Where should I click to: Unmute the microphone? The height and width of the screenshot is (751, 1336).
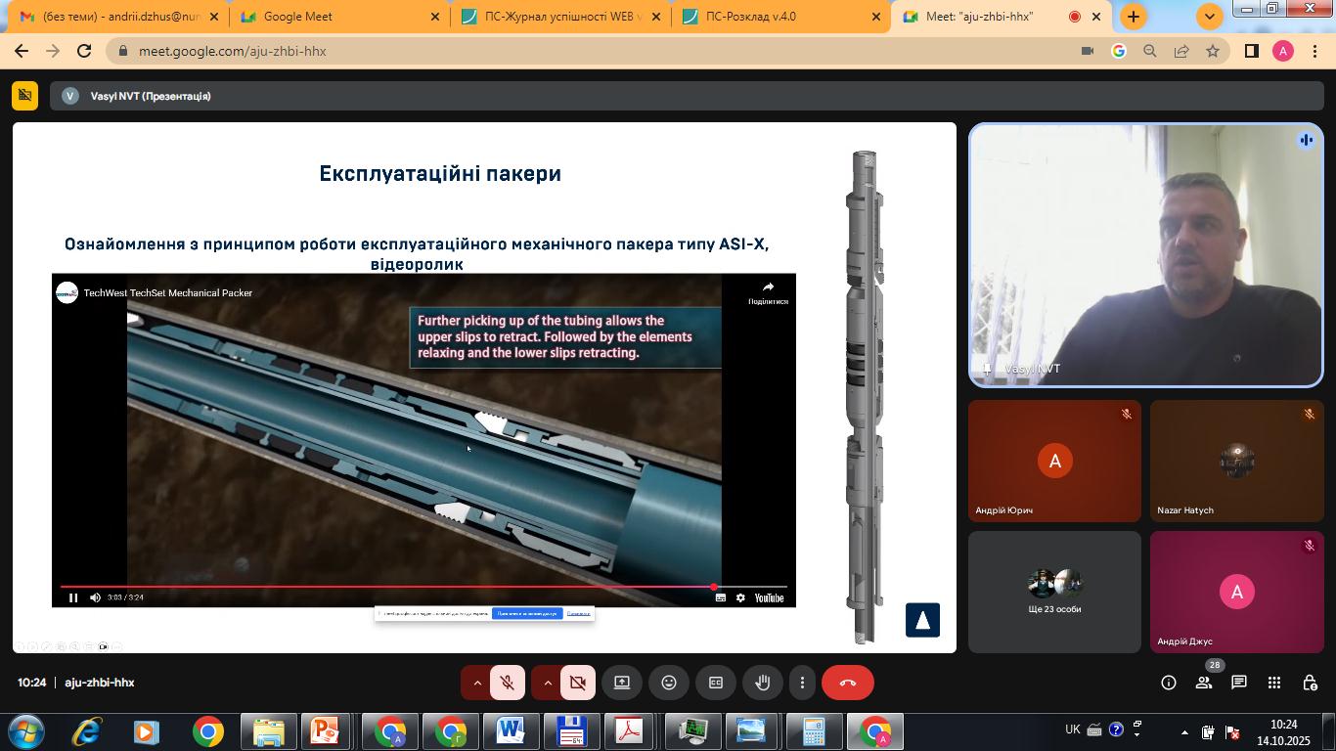pyautogui.click(x=508, y=683)
